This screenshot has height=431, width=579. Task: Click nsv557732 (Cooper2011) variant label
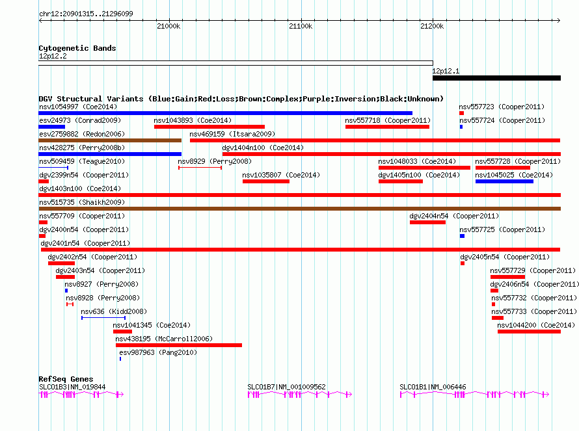[534, 298]
